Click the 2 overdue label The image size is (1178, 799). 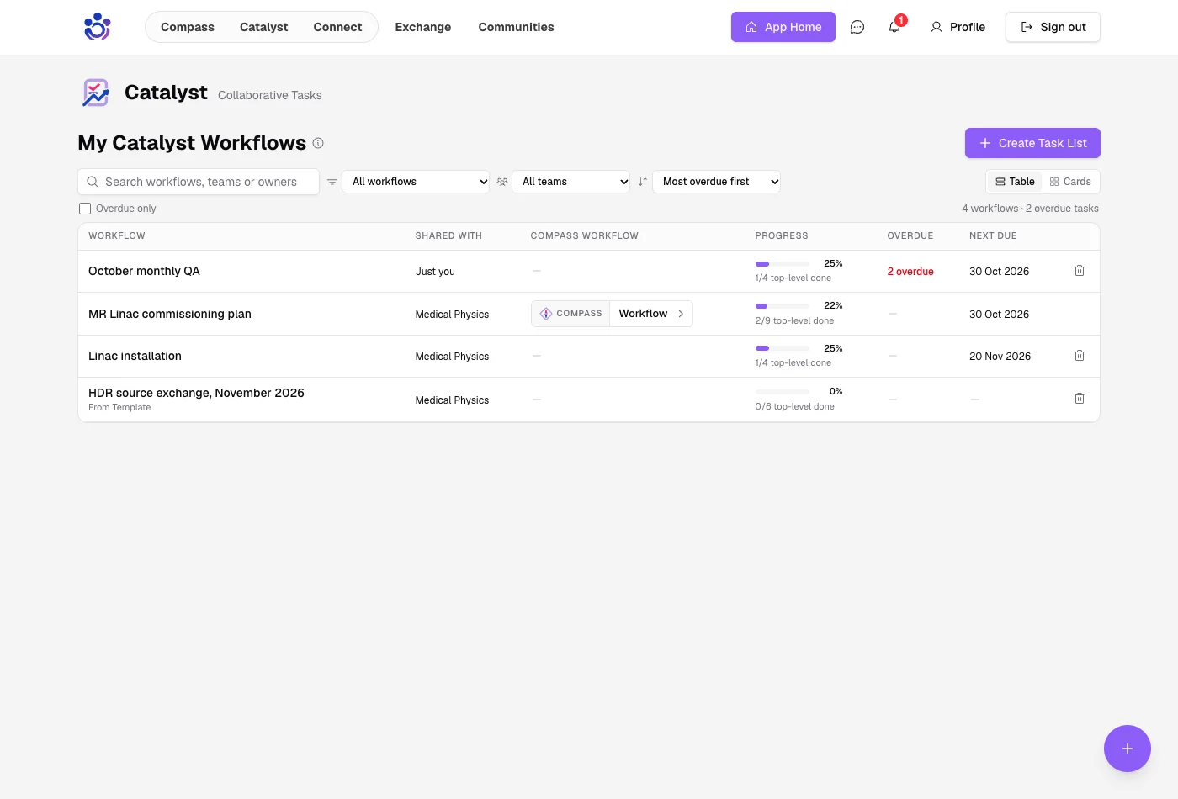(x=910, y=272)
